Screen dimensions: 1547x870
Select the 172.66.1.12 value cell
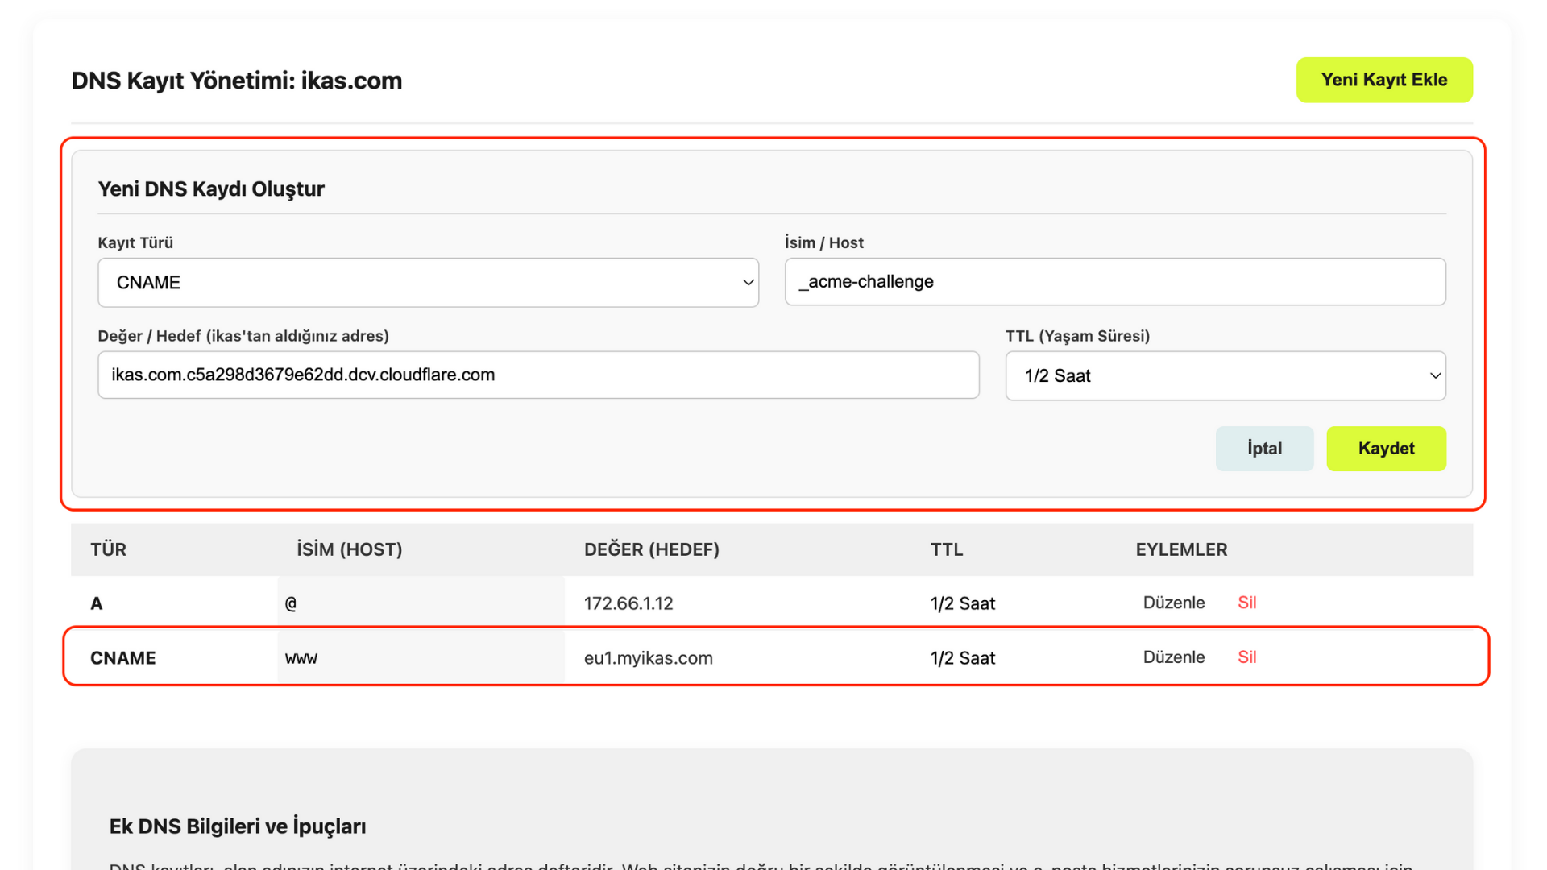tap(628, 603)
